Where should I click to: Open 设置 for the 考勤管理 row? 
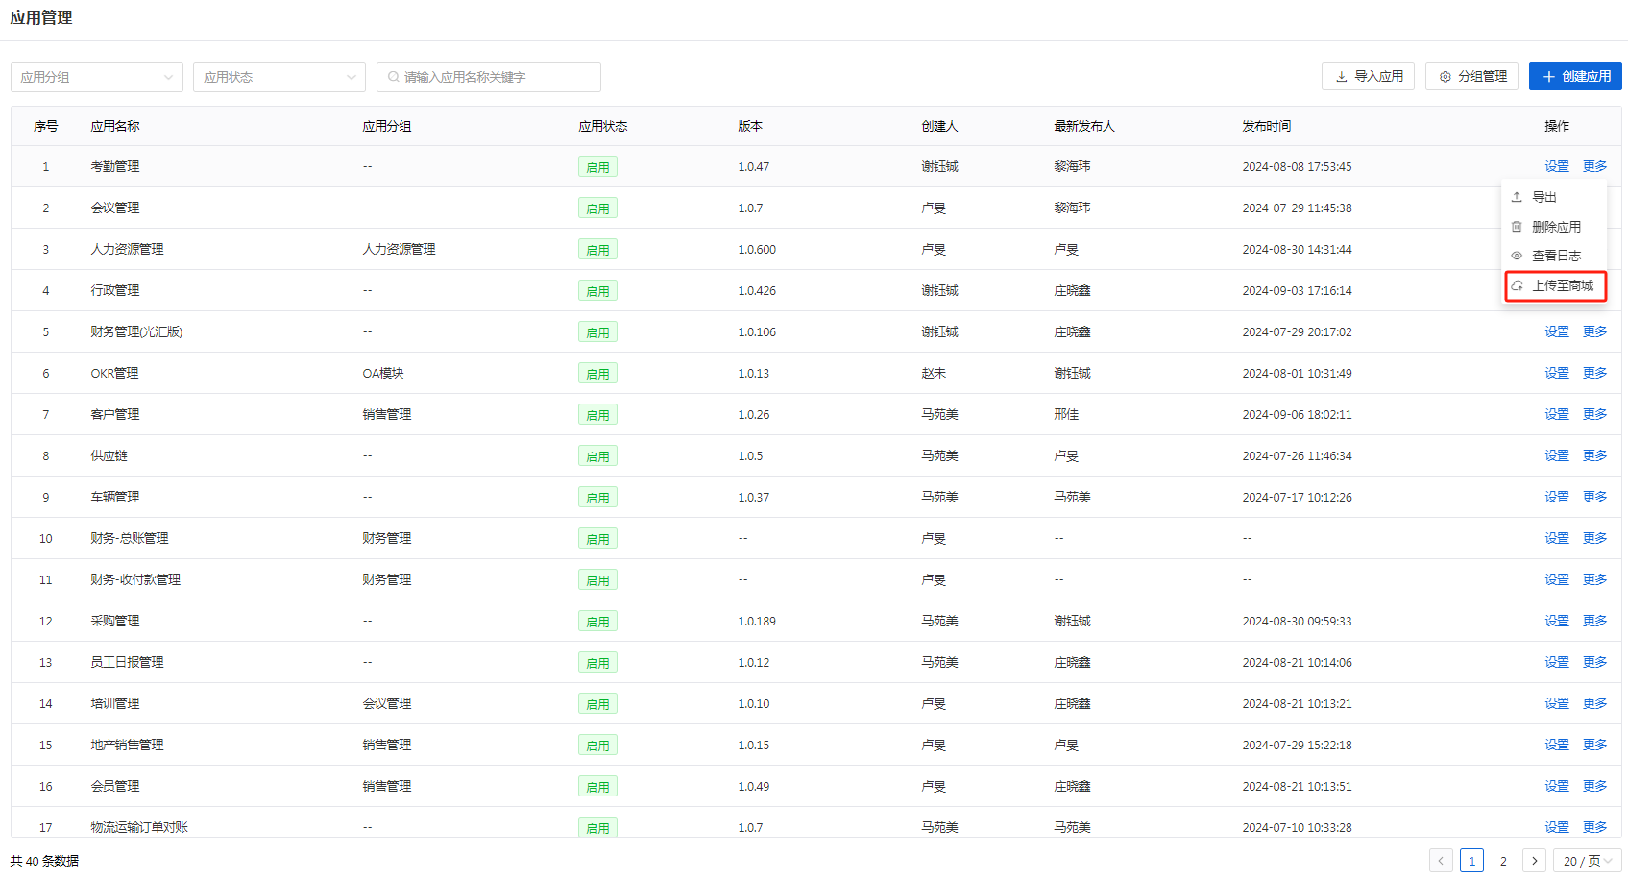coord(1556,166)
